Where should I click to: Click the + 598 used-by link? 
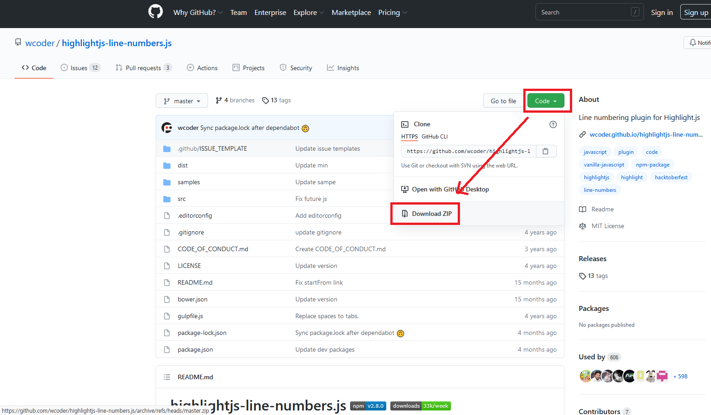point(680,377)
